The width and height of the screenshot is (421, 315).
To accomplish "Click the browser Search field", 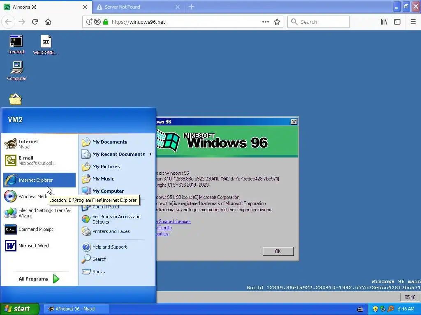I will pos(319,22).
